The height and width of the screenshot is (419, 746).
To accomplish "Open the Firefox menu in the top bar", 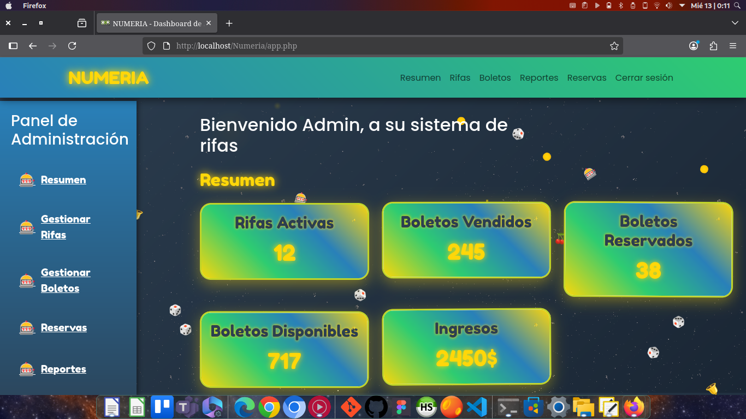I will pyautogui.click(x=34, y=5).
